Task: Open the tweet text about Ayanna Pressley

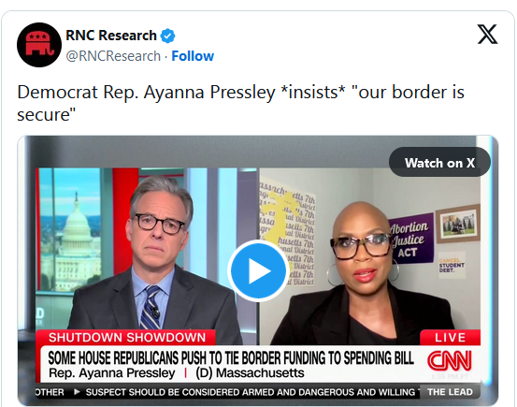Action: [240, 103]
